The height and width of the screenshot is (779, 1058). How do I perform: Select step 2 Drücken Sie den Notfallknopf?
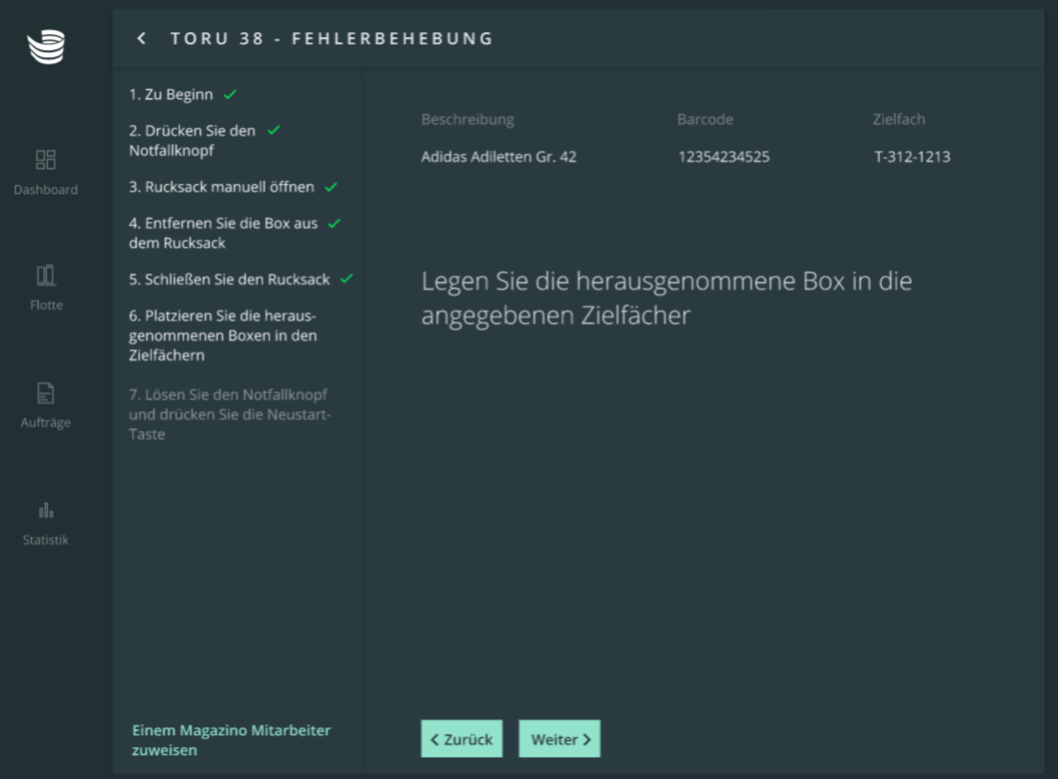[x=192, y=141]
